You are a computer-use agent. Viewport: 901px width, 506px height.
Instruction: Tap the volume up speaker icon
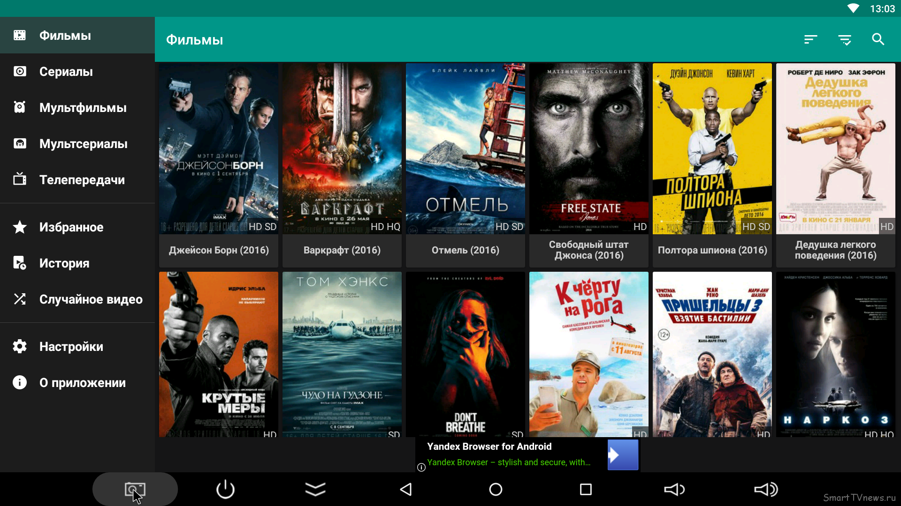pos(766,490)
